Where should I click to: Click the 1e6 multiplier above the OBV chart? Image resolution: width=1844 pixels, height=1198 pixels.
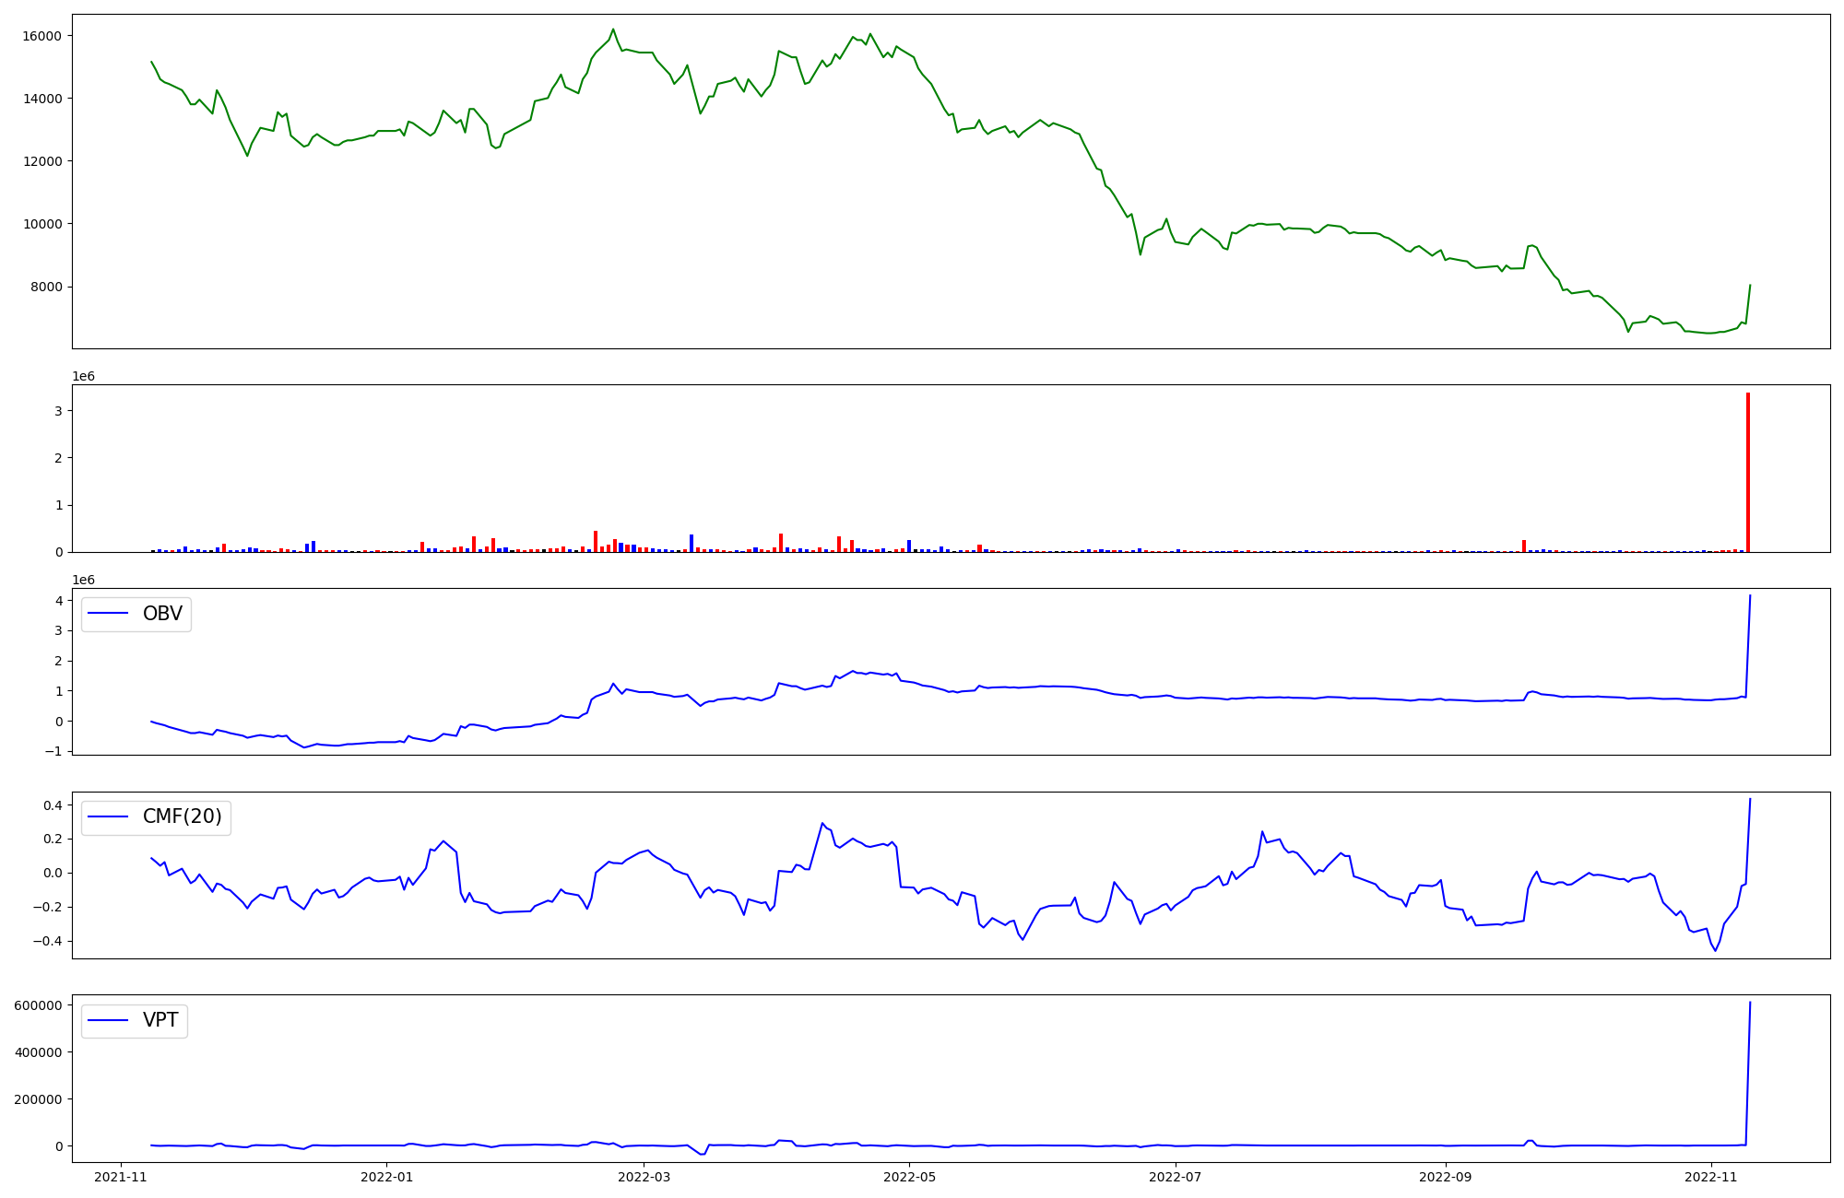tap(83, 581)
